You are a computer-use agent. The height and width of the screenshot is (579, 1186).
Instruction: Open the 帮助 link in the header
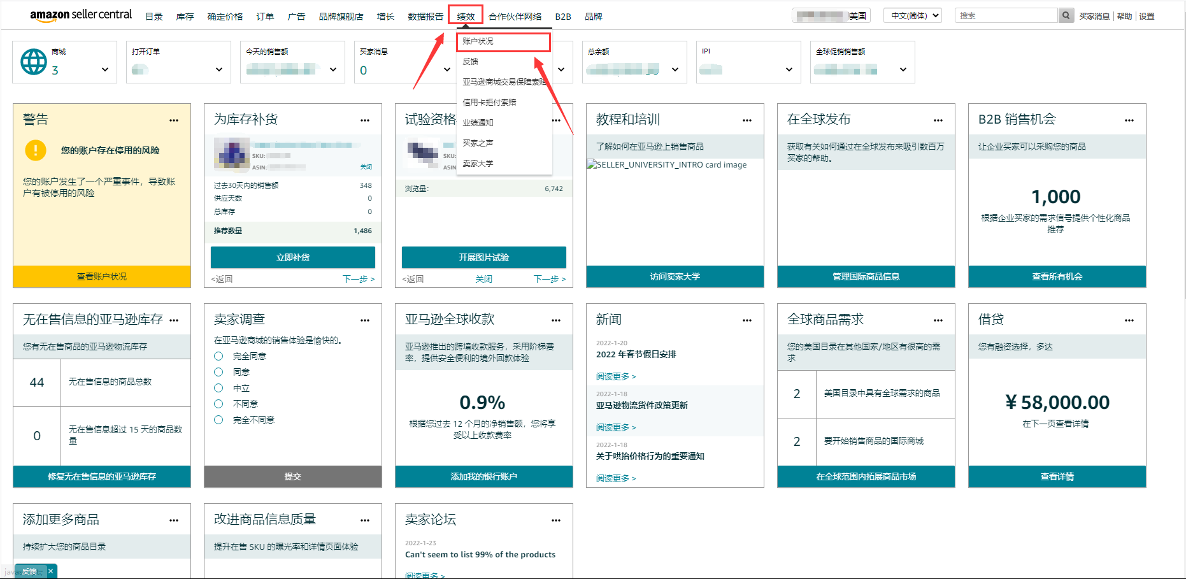click(1124, 17)
